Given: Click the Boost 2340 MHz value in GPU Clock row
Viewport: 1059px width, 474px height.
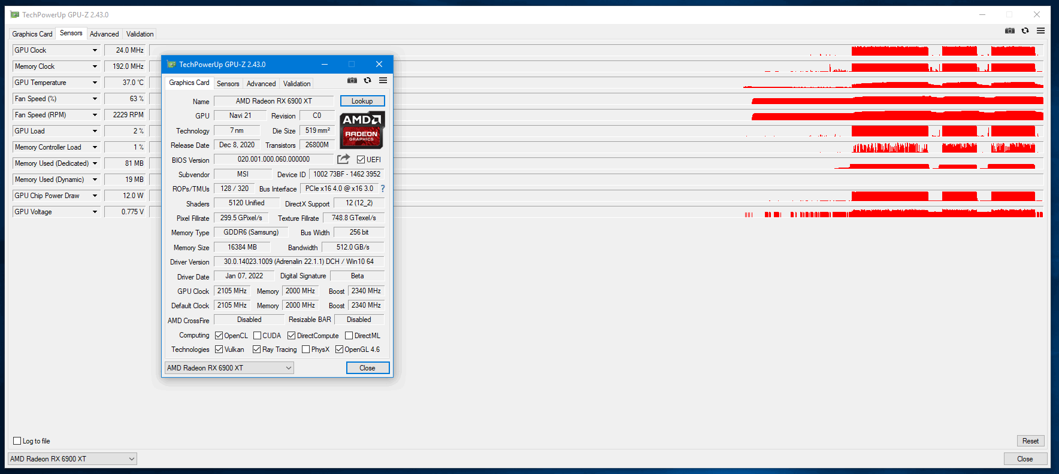Looking at the screenshot, I should tap(366, 291).
